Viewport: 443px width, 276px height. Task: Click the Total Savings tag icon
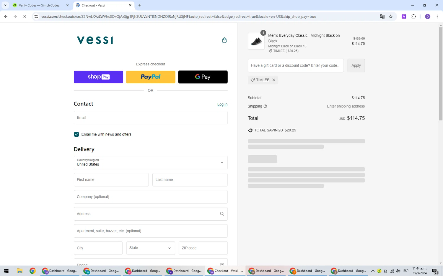pos(250,130)
